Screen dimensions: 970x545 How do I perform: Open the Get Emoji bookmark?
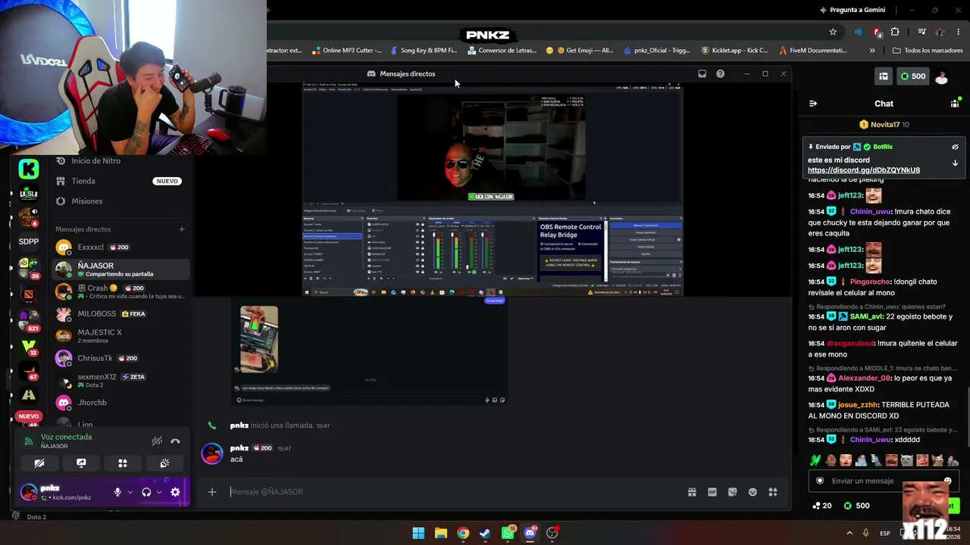click(x=580, y=51)
